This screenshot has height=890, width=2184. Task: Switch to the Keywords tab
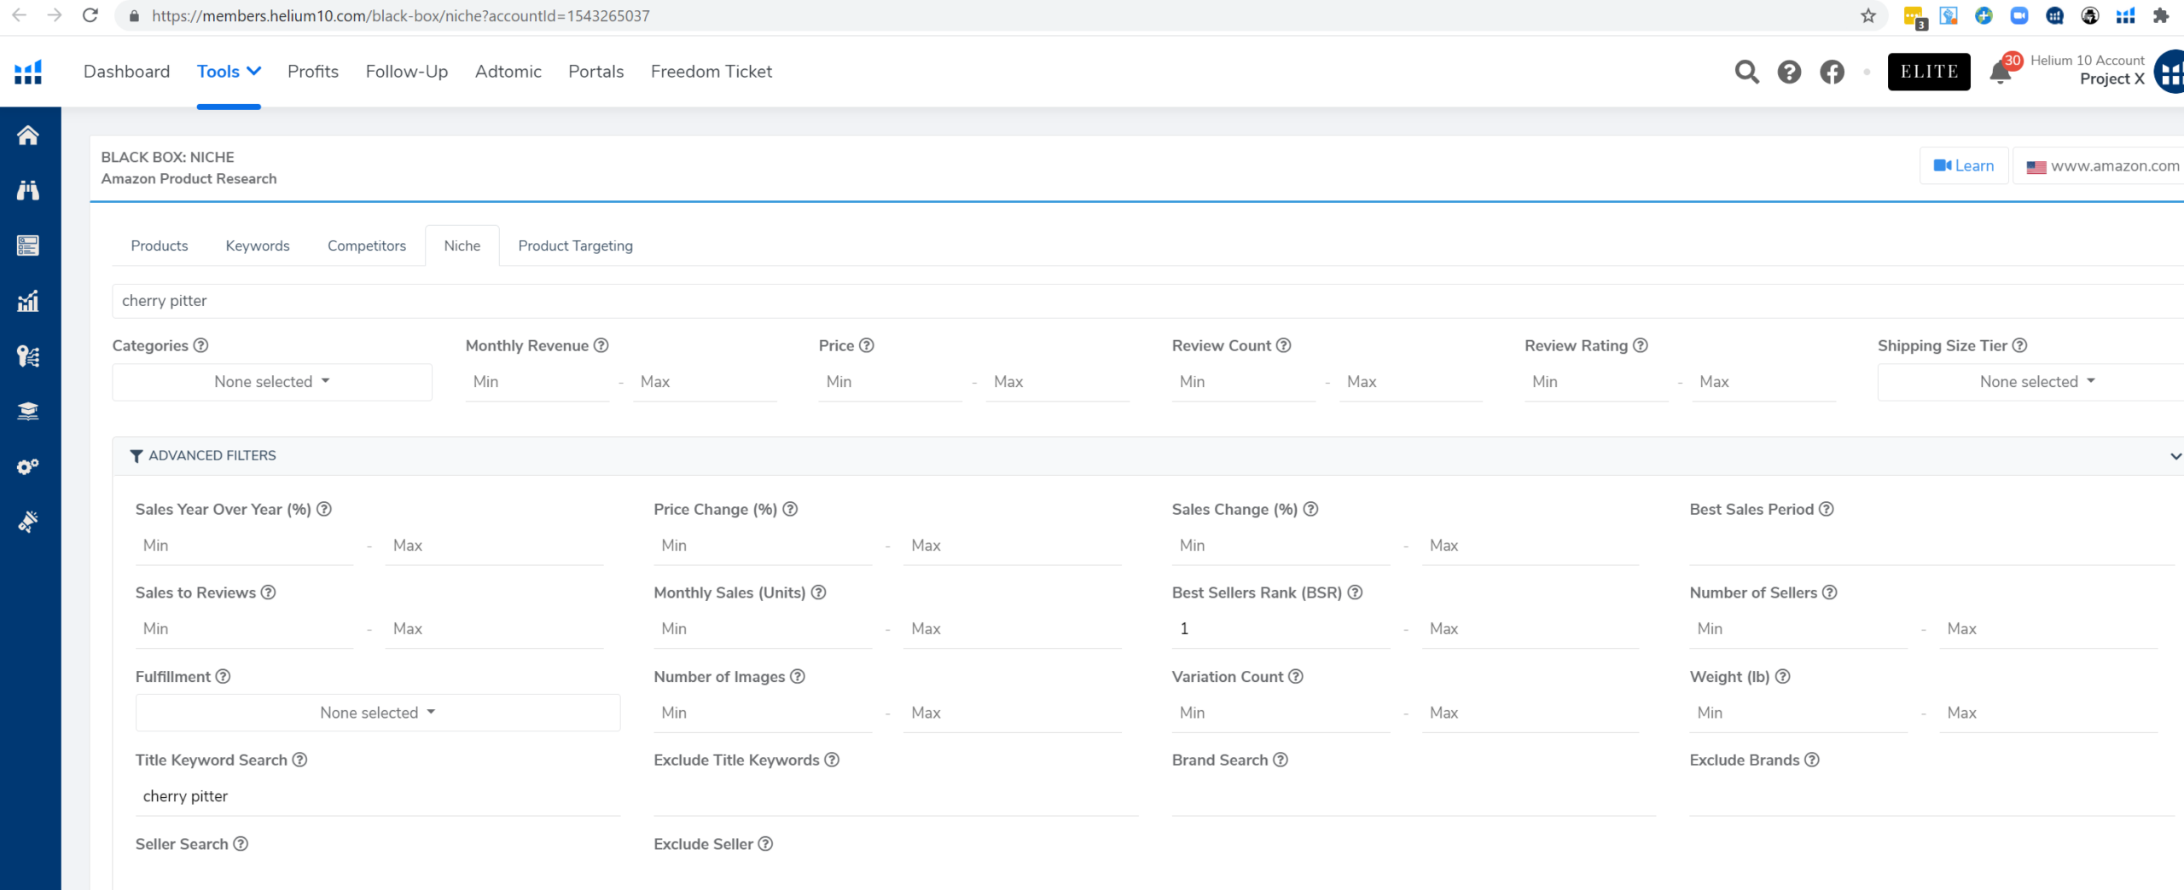[x=257, y=246]
